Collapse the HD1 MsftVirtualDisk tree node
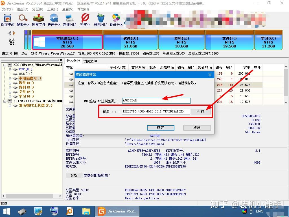The image size is (289, 217). (x=4, y=101)
